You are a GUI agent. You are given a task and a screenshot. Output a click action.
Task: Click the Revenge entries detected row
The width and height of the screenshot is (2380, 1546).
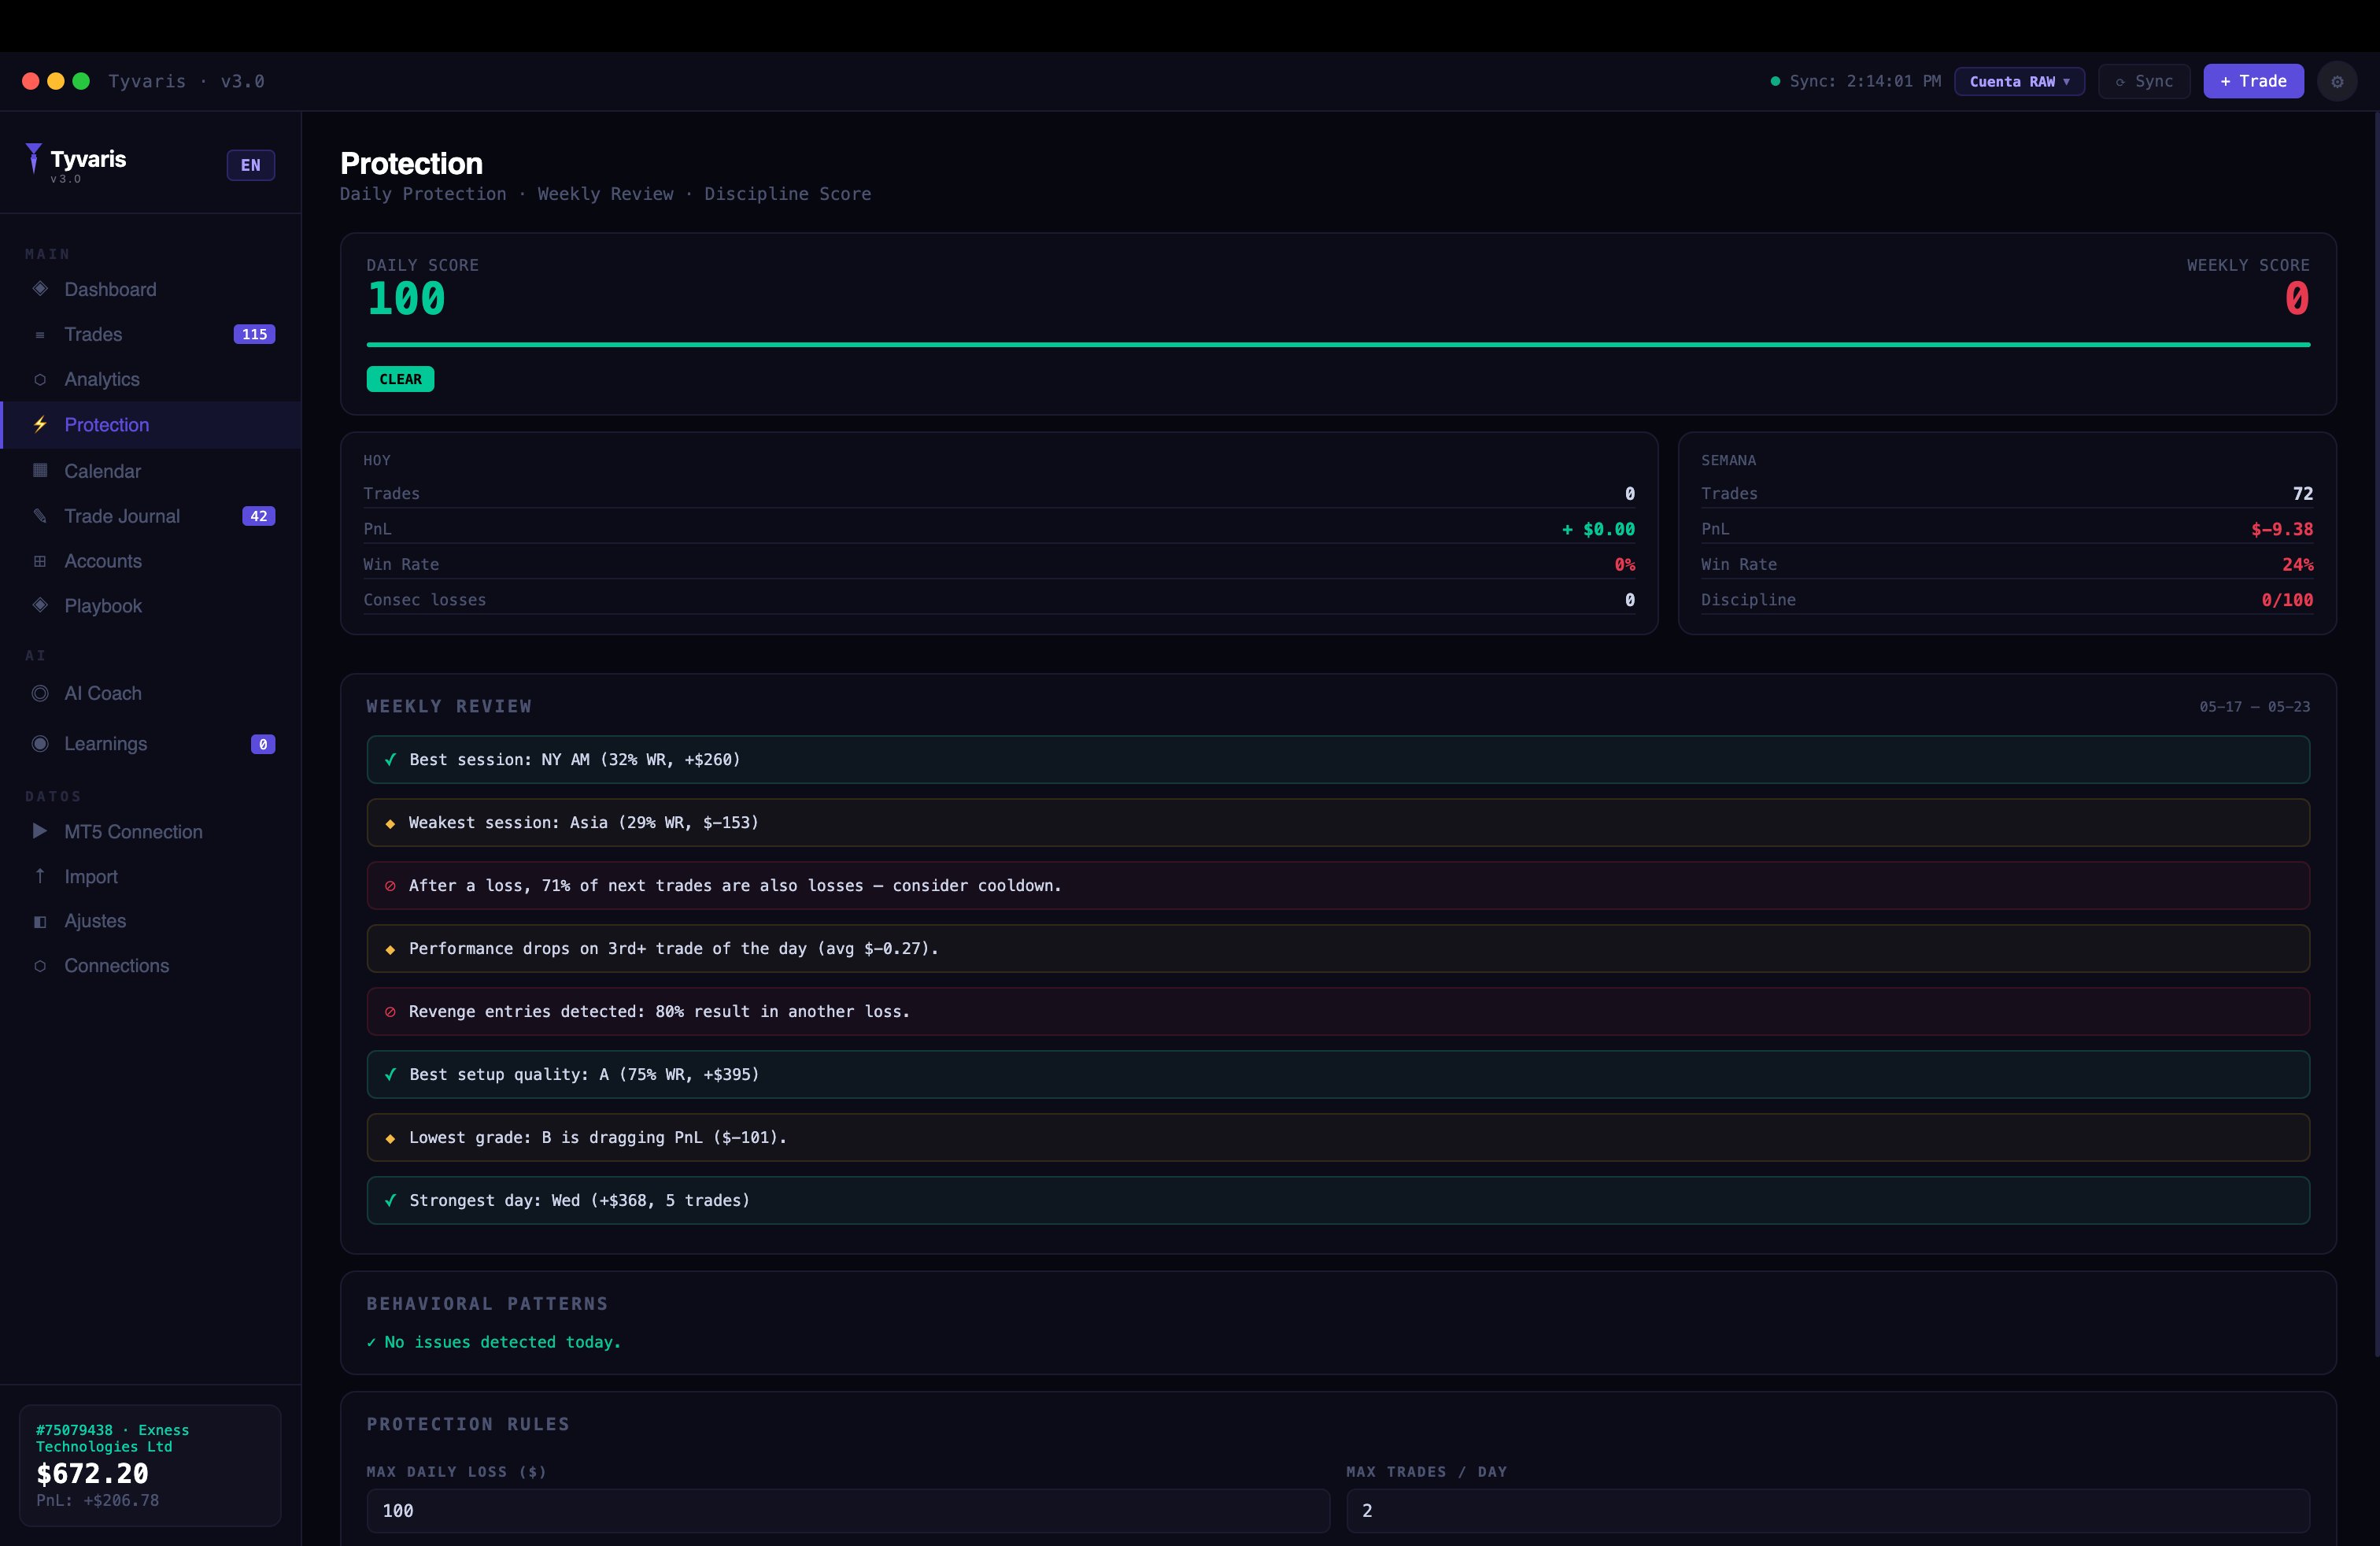[1338, 1012]
